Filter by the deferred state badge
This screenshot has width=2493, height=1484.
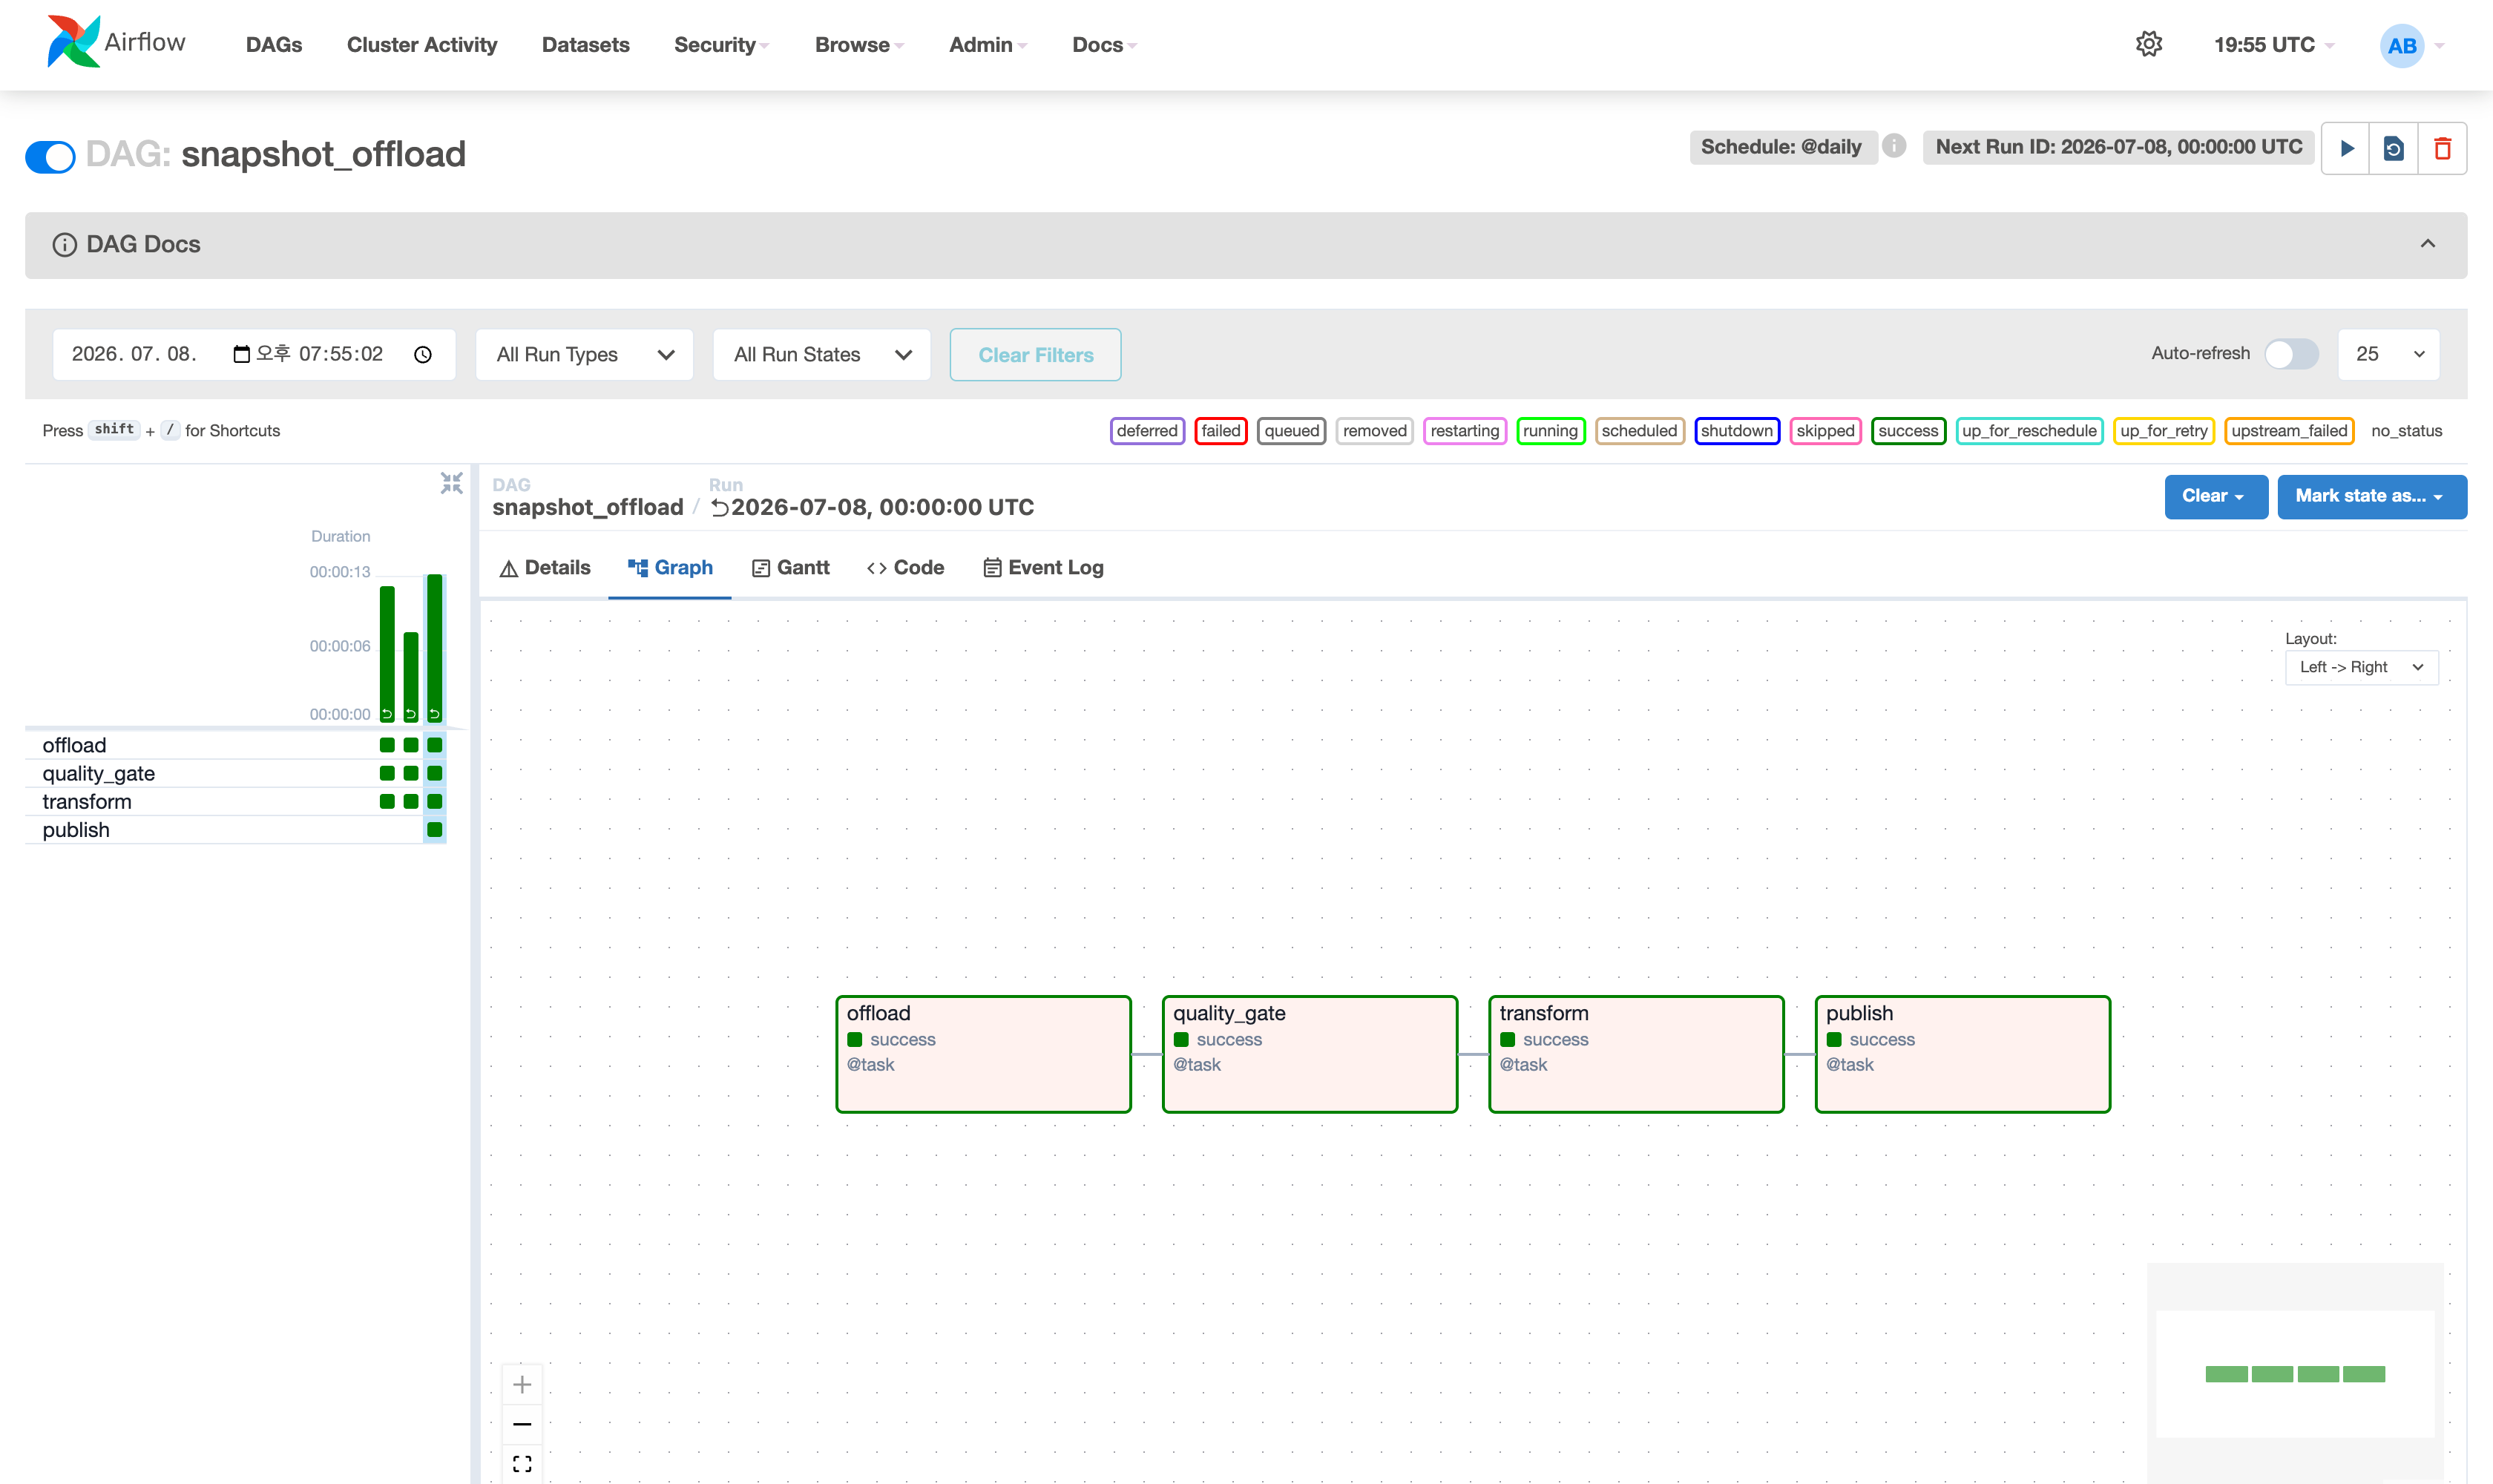1147,431
